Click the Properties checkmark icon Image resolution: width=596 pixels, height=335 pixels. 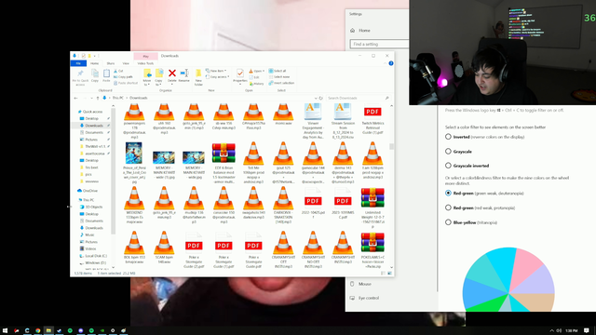(x=240, y=73)
